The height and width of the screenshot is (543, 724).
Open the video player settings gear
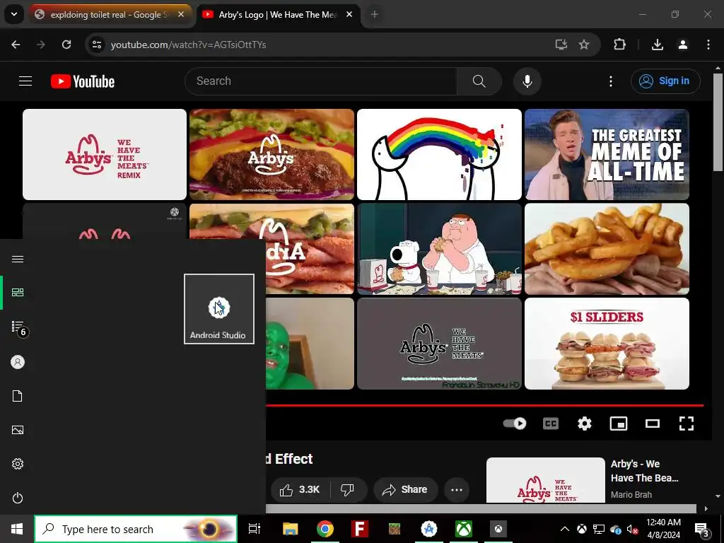[585, 424]
